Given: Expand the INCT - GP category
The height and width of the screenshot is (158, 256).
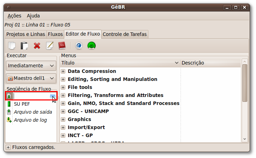Looking at the screenshot, I should 63,135.
